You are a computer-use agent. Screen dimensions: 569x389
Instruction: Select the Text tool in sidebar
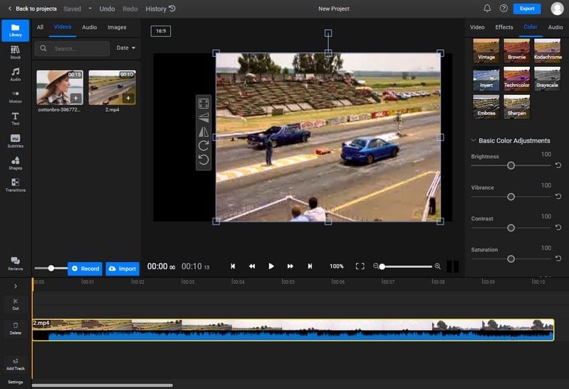tap(15, 119)
